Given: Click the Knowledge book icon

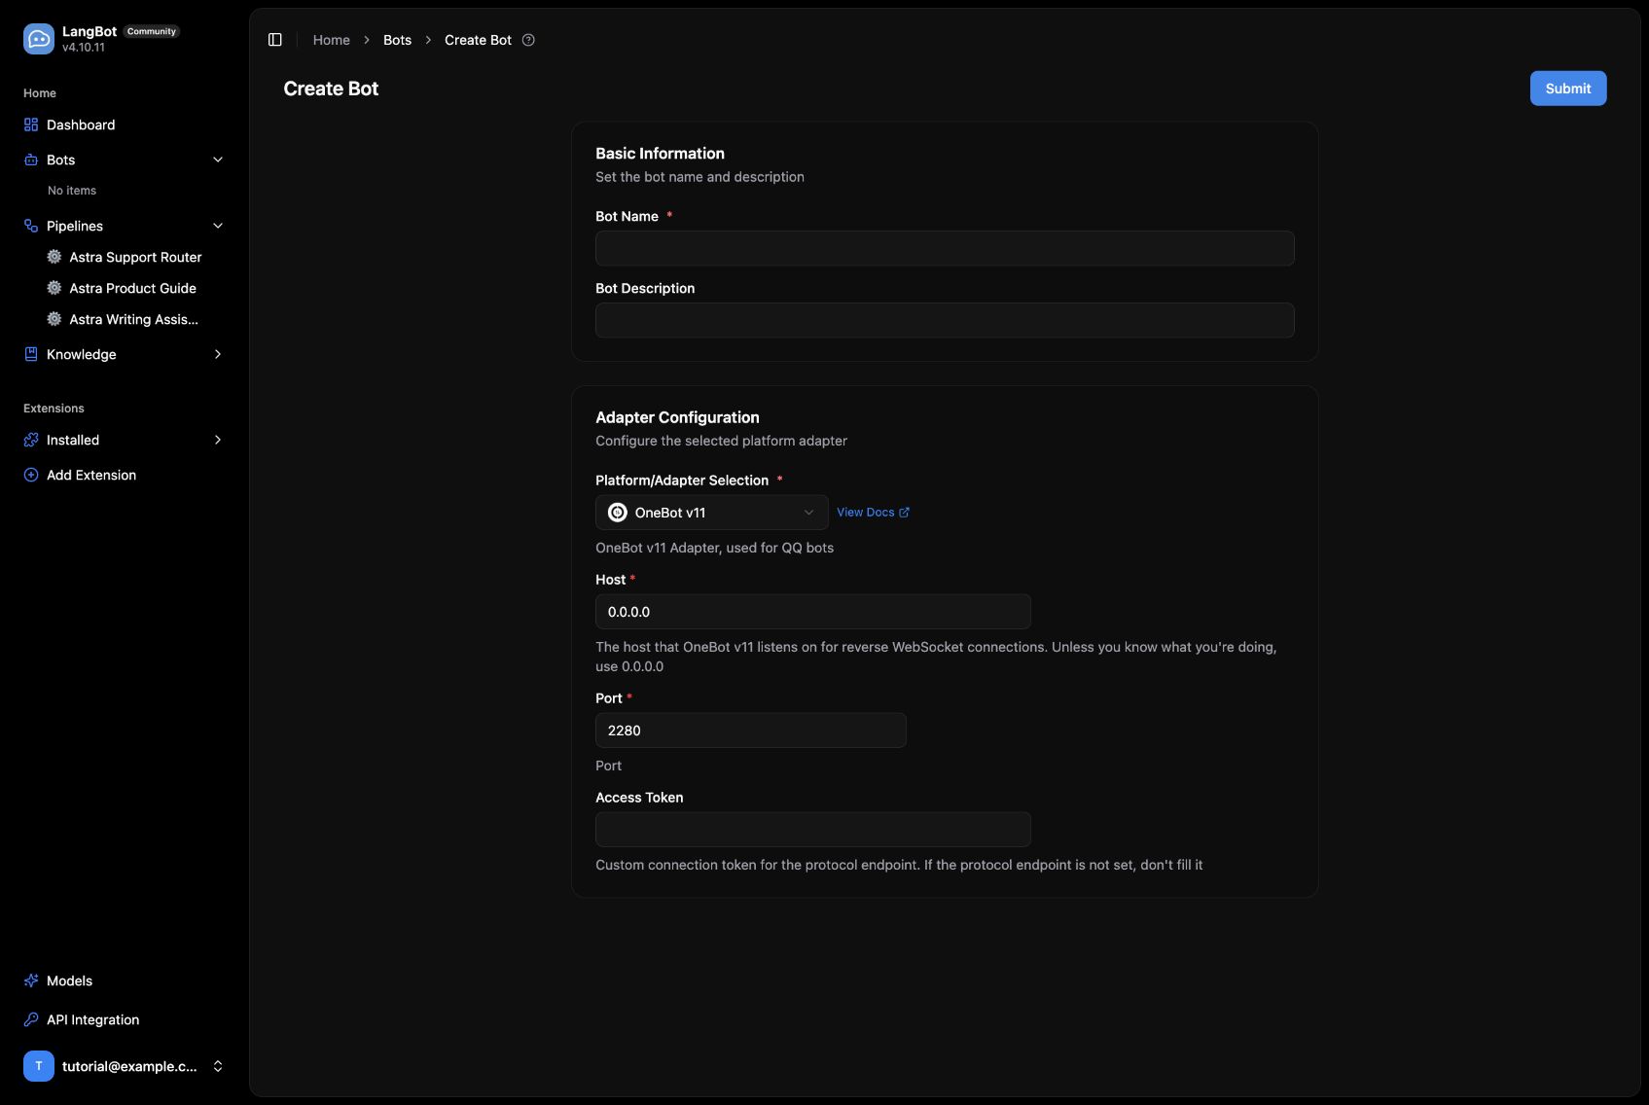Looking at the screenshot, I should pos(31,354).
